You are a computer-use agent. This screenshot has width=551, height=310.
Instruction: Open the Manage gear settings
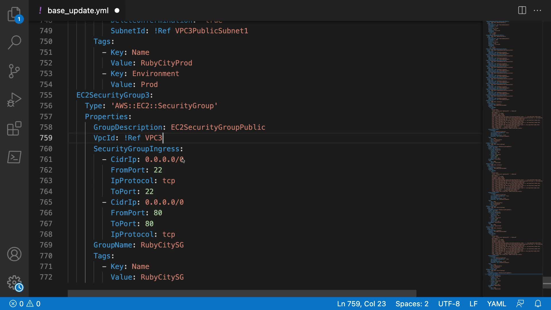coord(14,283)
